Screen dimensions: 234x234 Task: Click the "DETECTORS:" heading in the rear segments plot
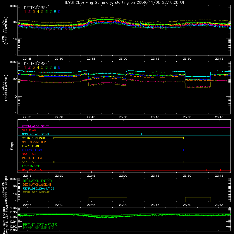[x=35, y=63]
